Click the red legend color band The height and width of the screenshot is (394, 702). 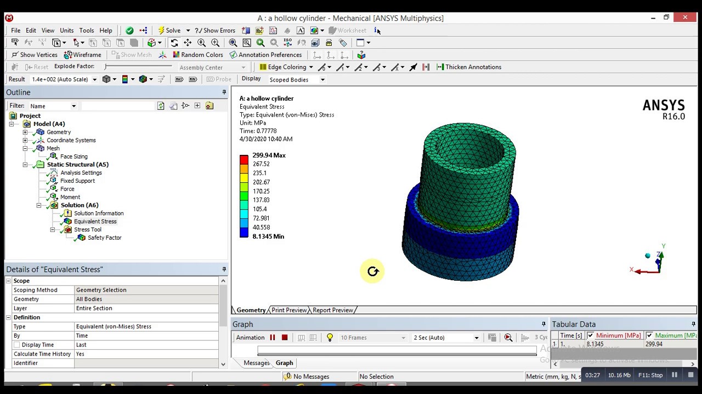[244, 159]
